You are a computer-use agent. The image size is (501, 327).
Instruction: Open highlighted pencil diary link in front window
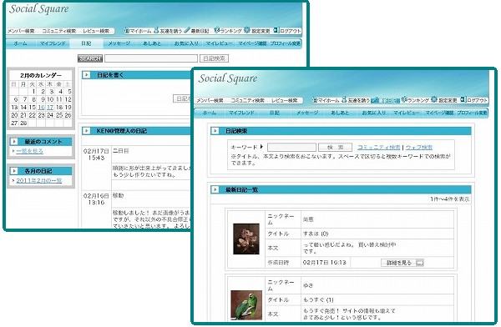click(386, 100)
